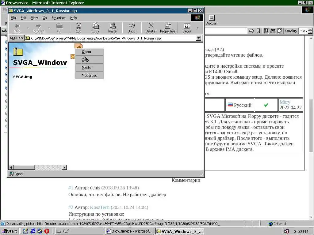The width and height of the screenshot is (314, 235).
Task: Click the Start button
Action: pos(10,231)
